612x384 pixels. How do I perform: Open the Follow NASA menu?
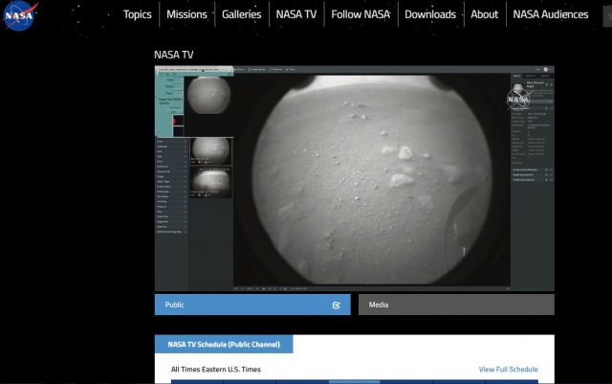361,14
